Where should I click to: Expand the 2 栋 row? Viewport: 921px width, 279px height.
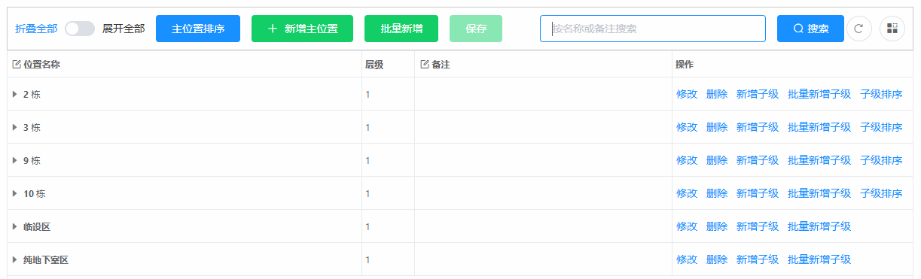click(15, 94)
